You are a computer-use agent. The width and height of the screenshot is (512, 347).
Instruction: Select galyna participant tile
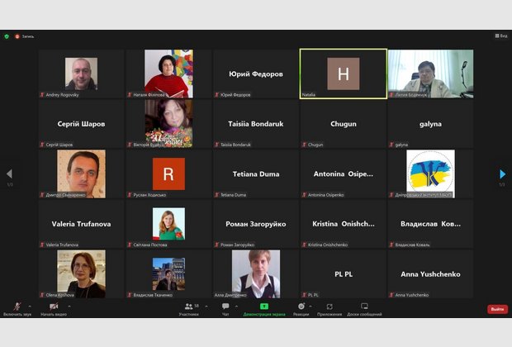pos(430,124)
